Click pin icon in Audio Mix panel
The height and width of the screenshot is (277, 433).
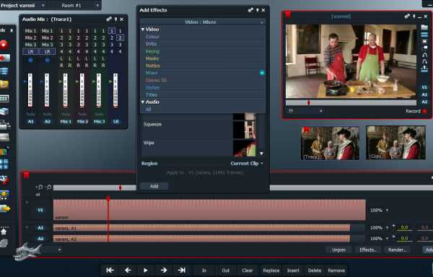pyautogui.click(x=115, y=19)
